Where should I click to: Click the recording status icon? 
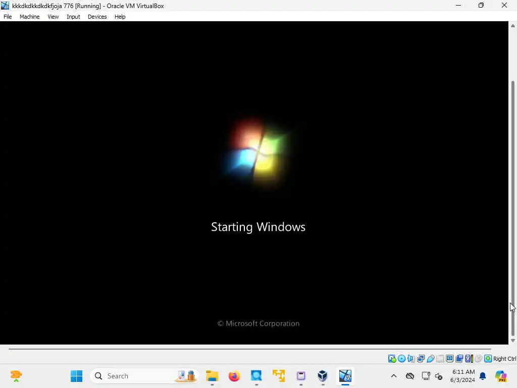459,359
